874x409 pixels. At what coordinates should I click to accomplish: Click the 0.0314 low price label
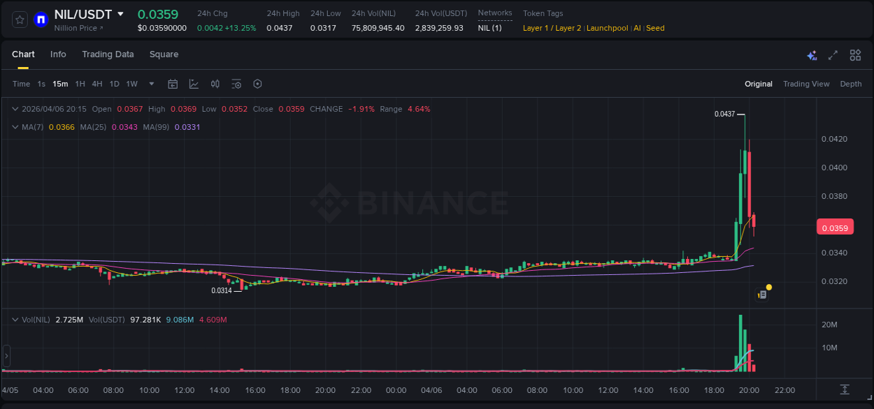(x=222, y=290)
